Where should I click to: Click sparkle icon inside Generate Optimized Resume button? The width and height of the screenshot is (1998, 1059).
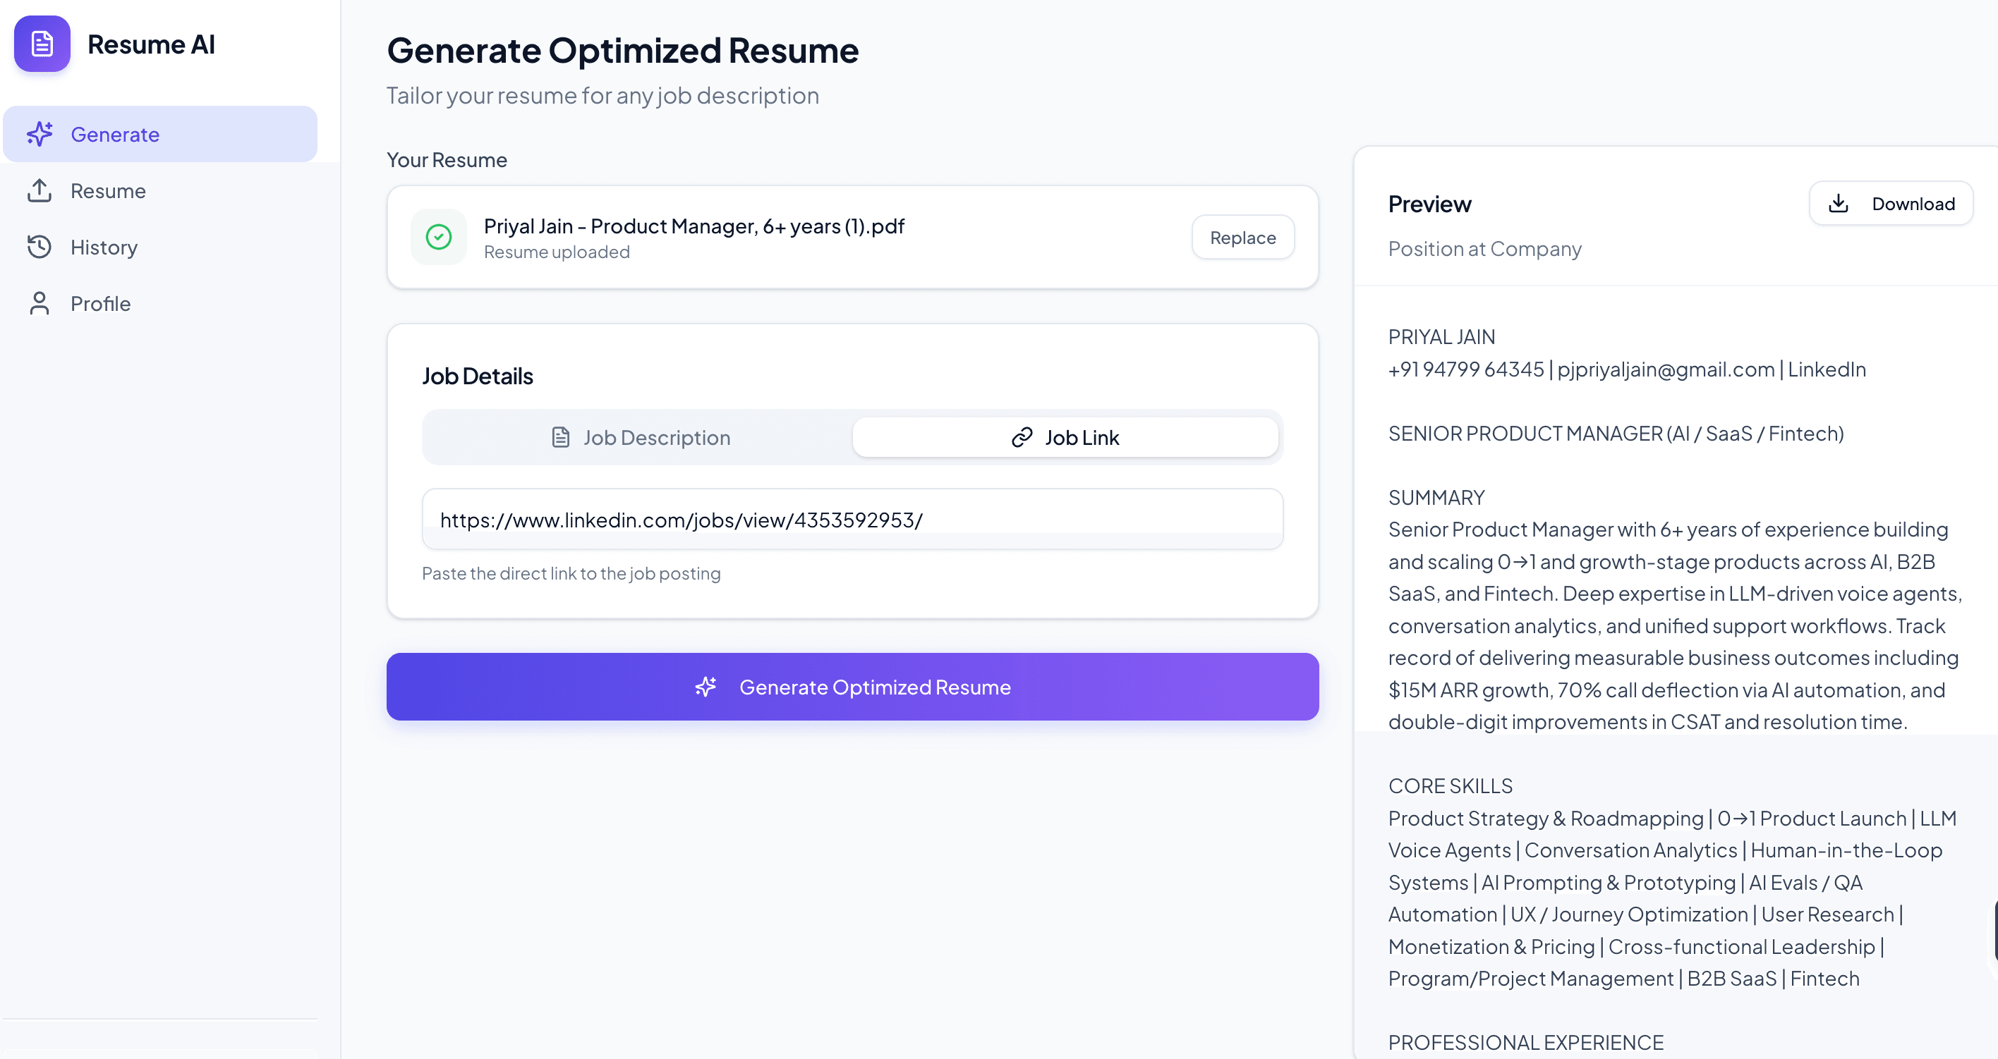706,687
